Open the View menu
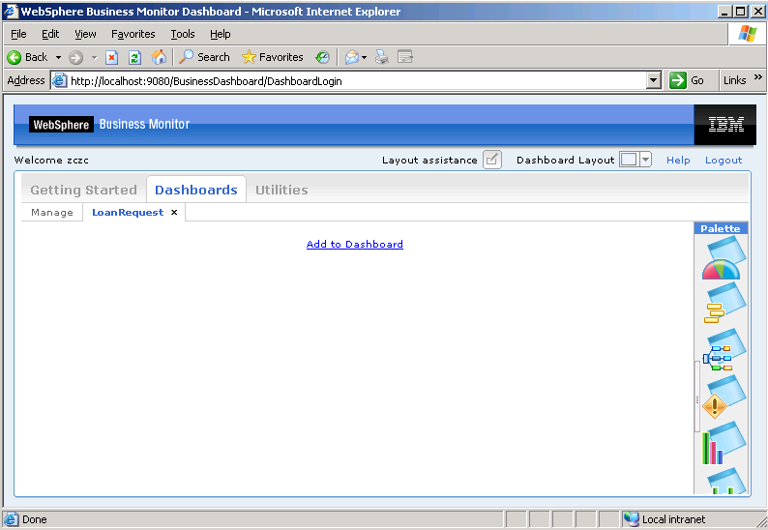Viewport: 768px width, 530px height. 85,34
